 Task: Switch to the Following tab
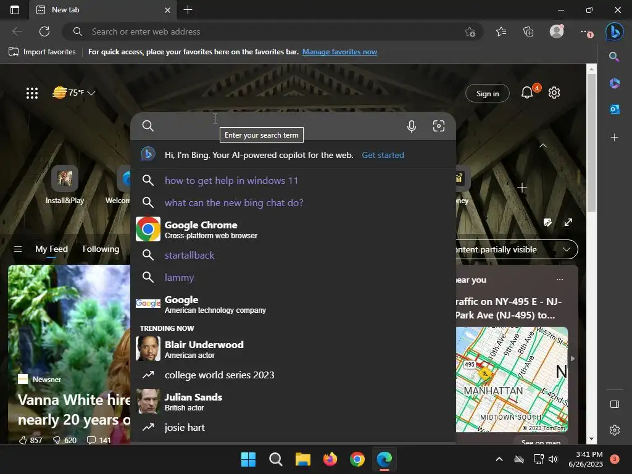pyautogui.click(x=101, y=249)
